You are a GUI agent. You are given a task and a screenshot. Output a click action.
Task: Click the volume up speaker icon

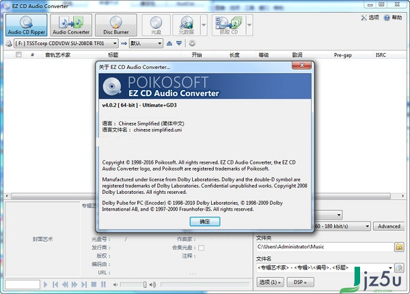(x=152, y=284)
